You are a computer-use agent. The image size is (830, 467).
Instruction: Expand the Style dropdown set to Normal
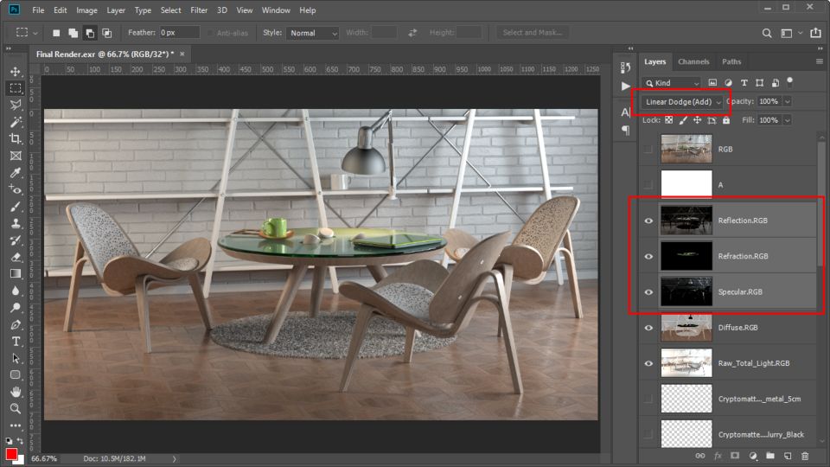312,33
